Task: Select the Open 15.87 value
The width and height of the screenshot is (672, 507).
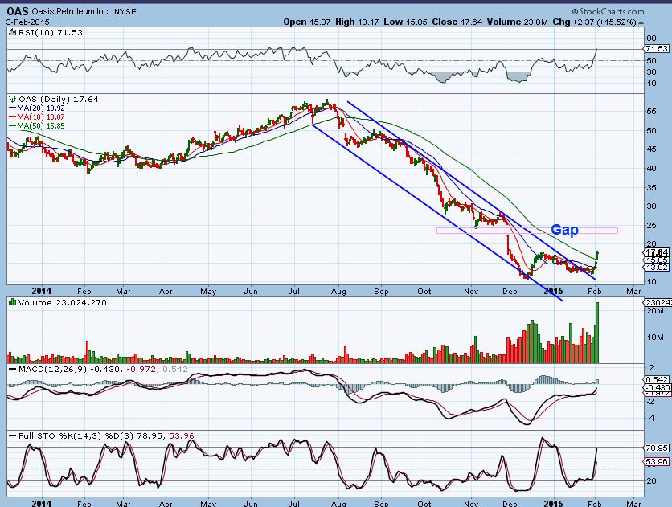Action: [x=307, y=22]
